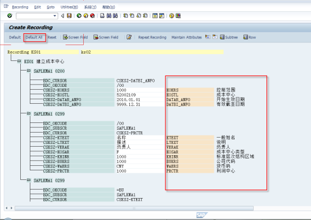The height and width of the screenshot is (220, 311).
Task: Open the Utilities(M) menu
Action: [69, 7]
